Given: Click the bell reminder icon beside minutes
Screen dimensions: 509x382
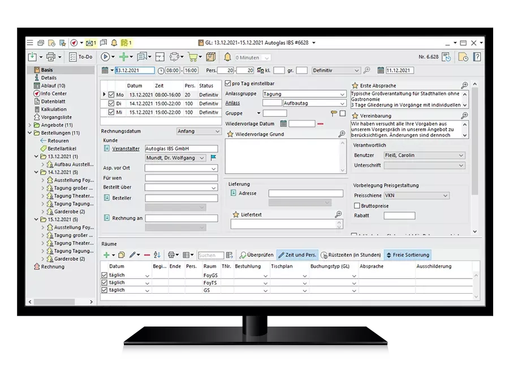Looking at the screenshot, I should pyautogui.click(x=227, y=57).
